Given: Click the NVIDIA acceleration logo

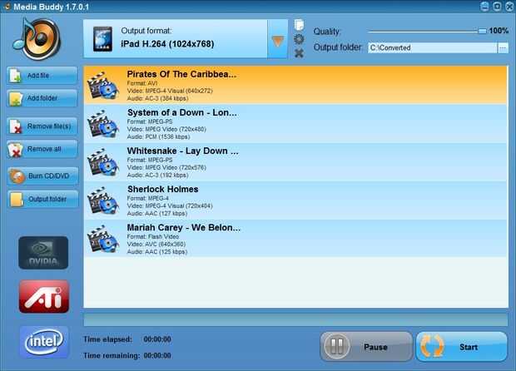Looking at the screenshot, I should point(43,253).
